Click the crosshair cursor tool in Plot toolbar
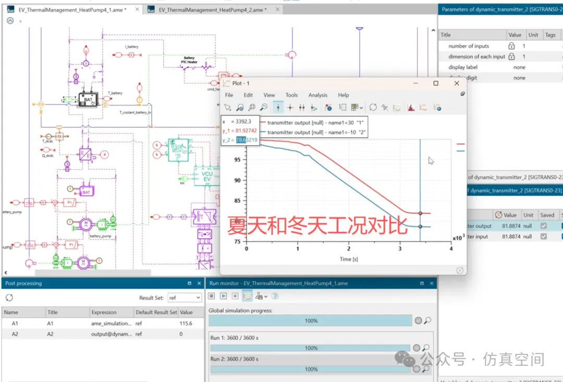563x382 pixels. (x=290, y=108)
